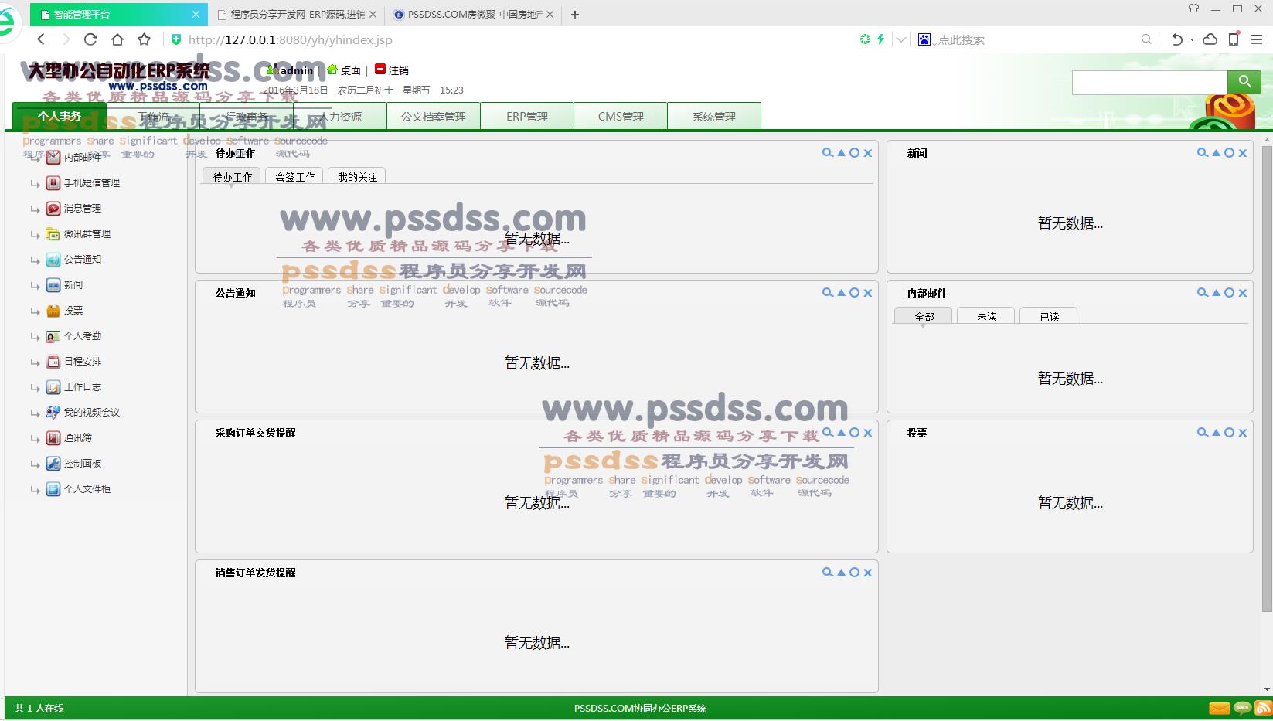Open 个人考勤 sidebar icon
This screenshot has width=1273, height=721.
click(53, 336)
